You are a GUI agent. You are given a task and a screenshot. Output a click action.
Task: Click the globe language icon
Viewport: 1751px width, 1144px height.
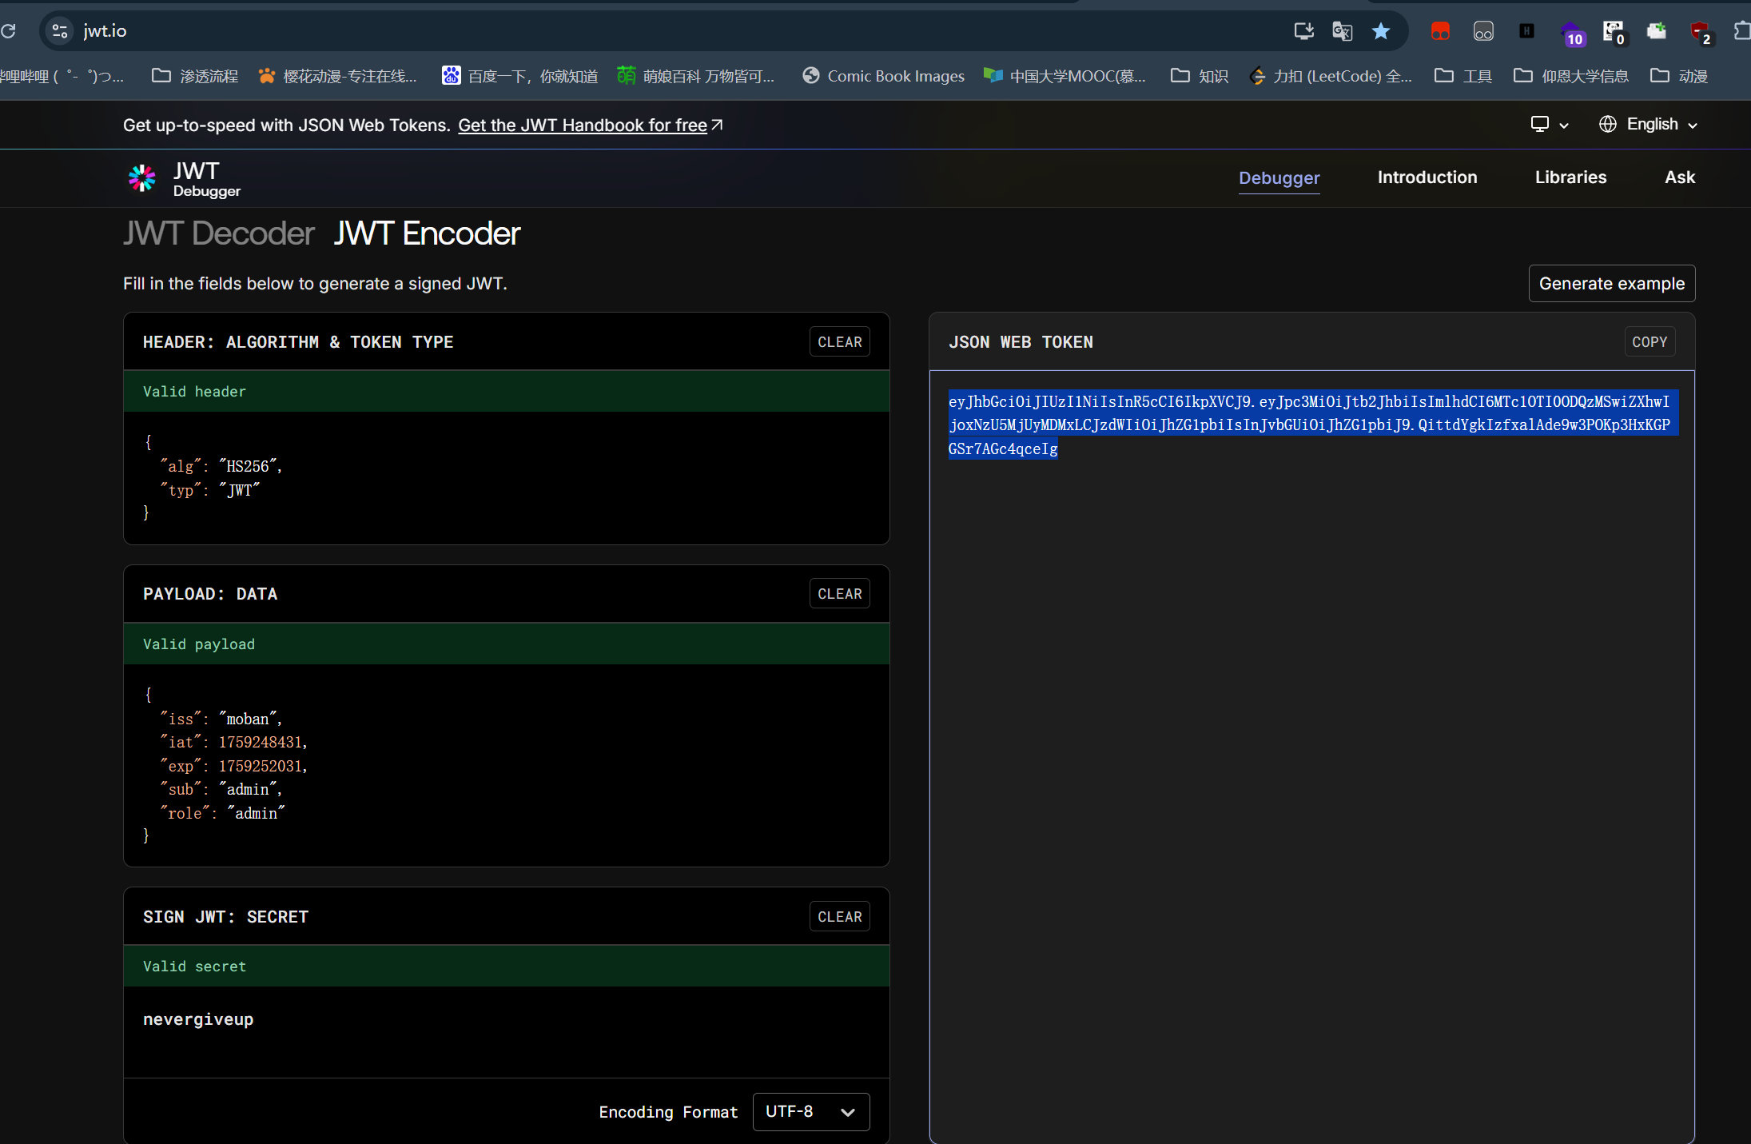click(1607, 125)
